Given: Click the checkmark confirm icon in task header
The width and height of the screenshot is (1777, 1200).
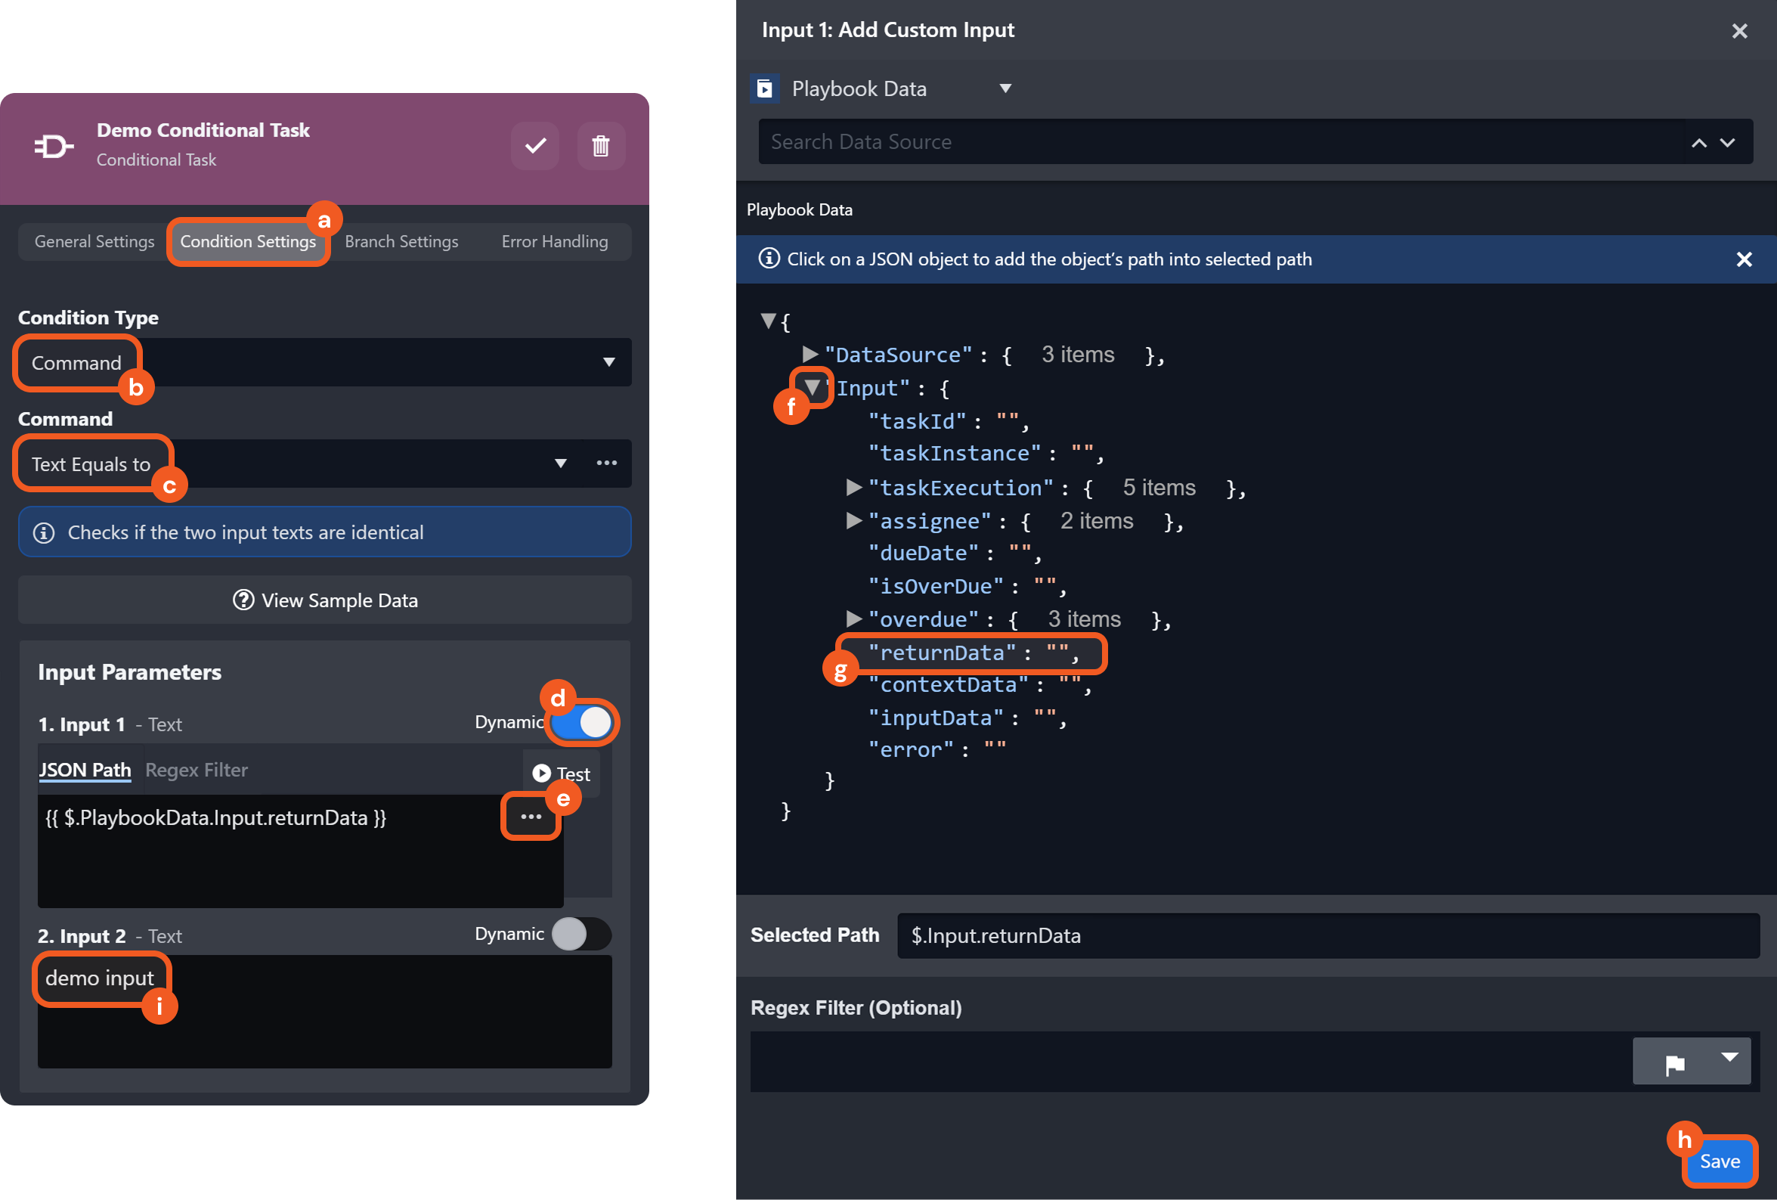Looking at the screenshot, I should point(534,145).
